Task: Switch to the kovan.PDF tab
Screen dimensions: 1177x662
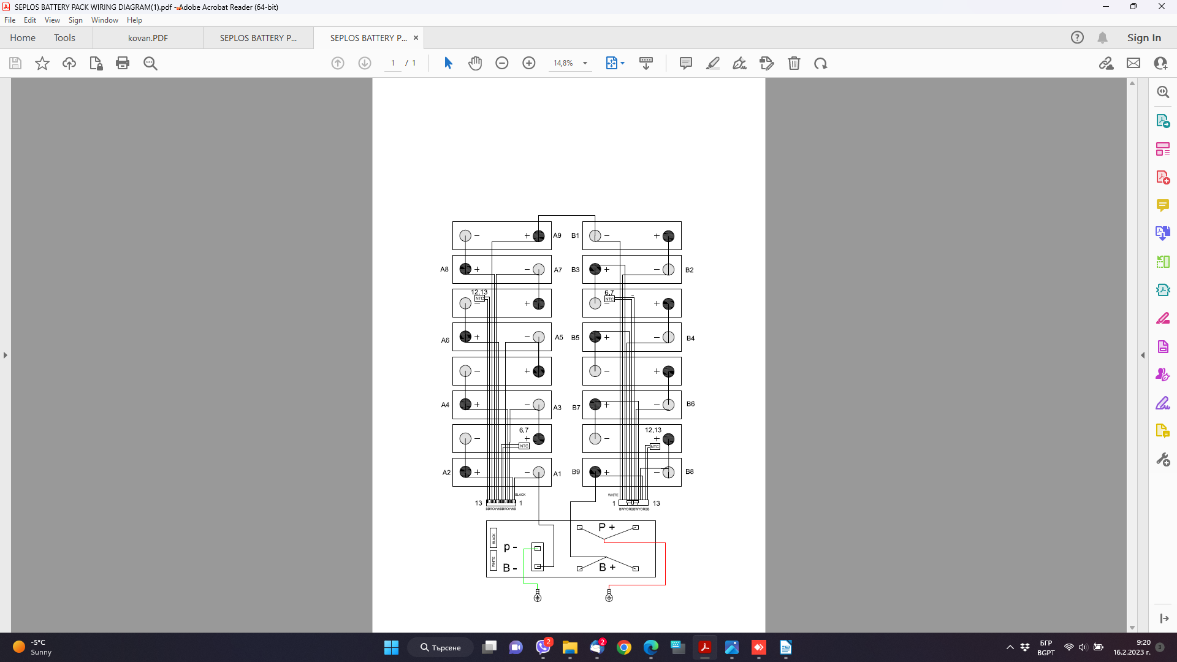Action: click(148, 37)
